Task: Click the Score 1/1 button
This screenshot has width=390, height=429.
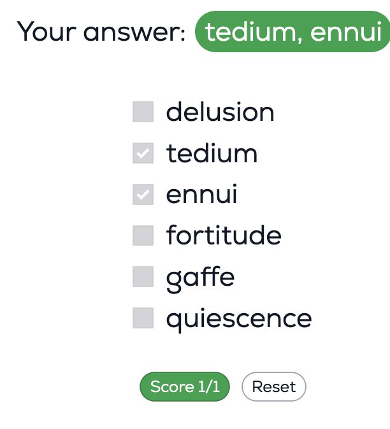Action: [184, 387]
